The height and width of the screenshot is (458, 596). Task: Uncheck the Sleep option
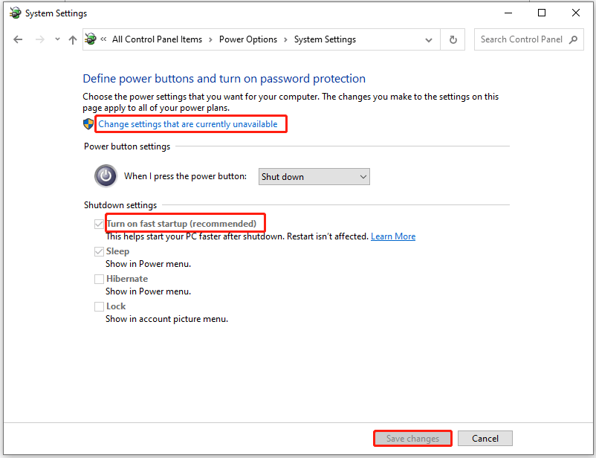point(99,251)
